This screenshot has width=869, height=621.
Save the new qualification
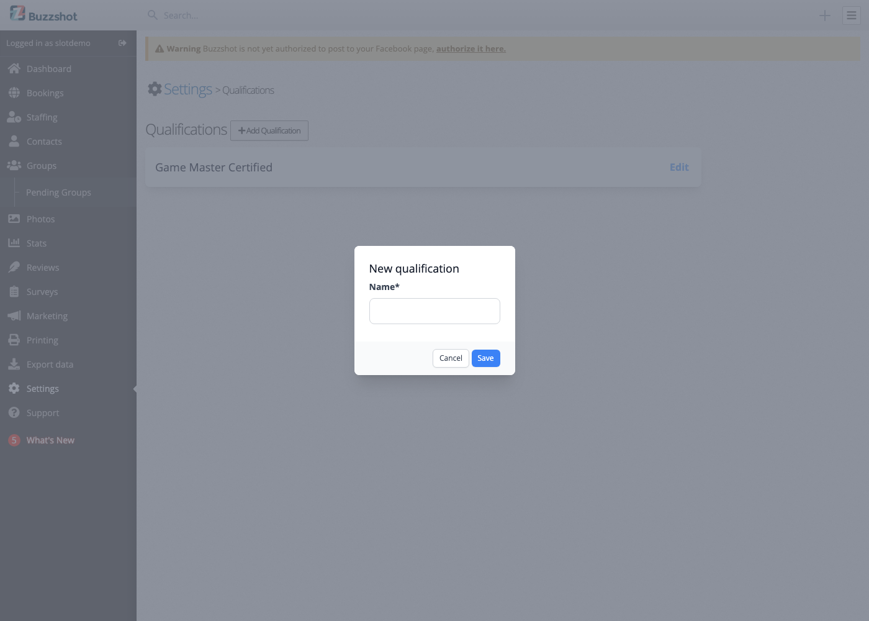486,358
